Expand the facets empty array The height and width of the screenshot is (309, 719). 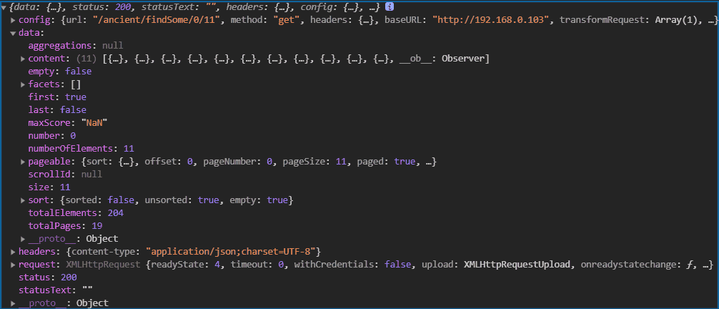tap(23, 84)
